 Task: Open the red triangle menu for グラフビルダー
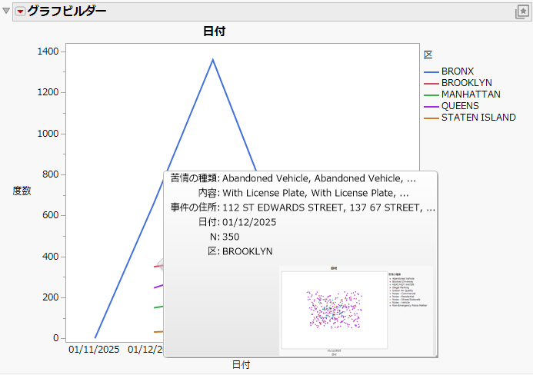coord(21,12)
